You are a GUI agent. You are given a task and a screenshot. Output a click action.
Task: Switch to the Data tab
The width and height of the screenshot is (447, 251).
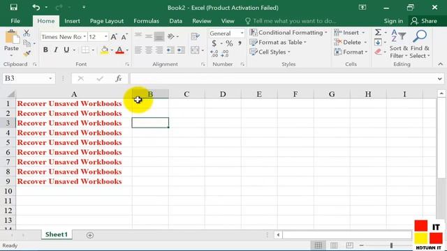pyautogui.click(x=175, y=21)
